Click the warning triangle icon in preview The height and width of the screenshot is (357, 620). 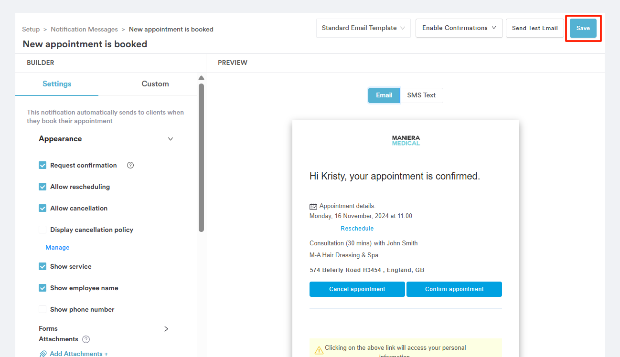[319, 351]
